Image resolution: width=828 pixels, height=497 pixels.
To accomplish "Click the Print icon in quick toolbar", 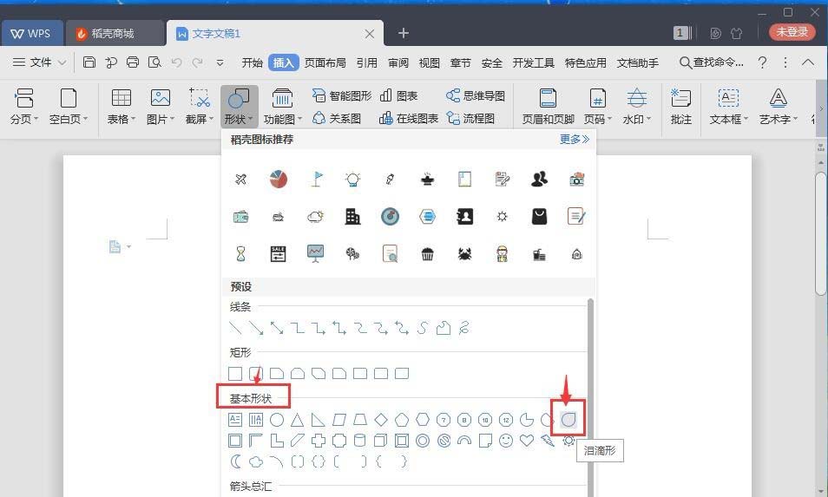I will coord(133,62).
